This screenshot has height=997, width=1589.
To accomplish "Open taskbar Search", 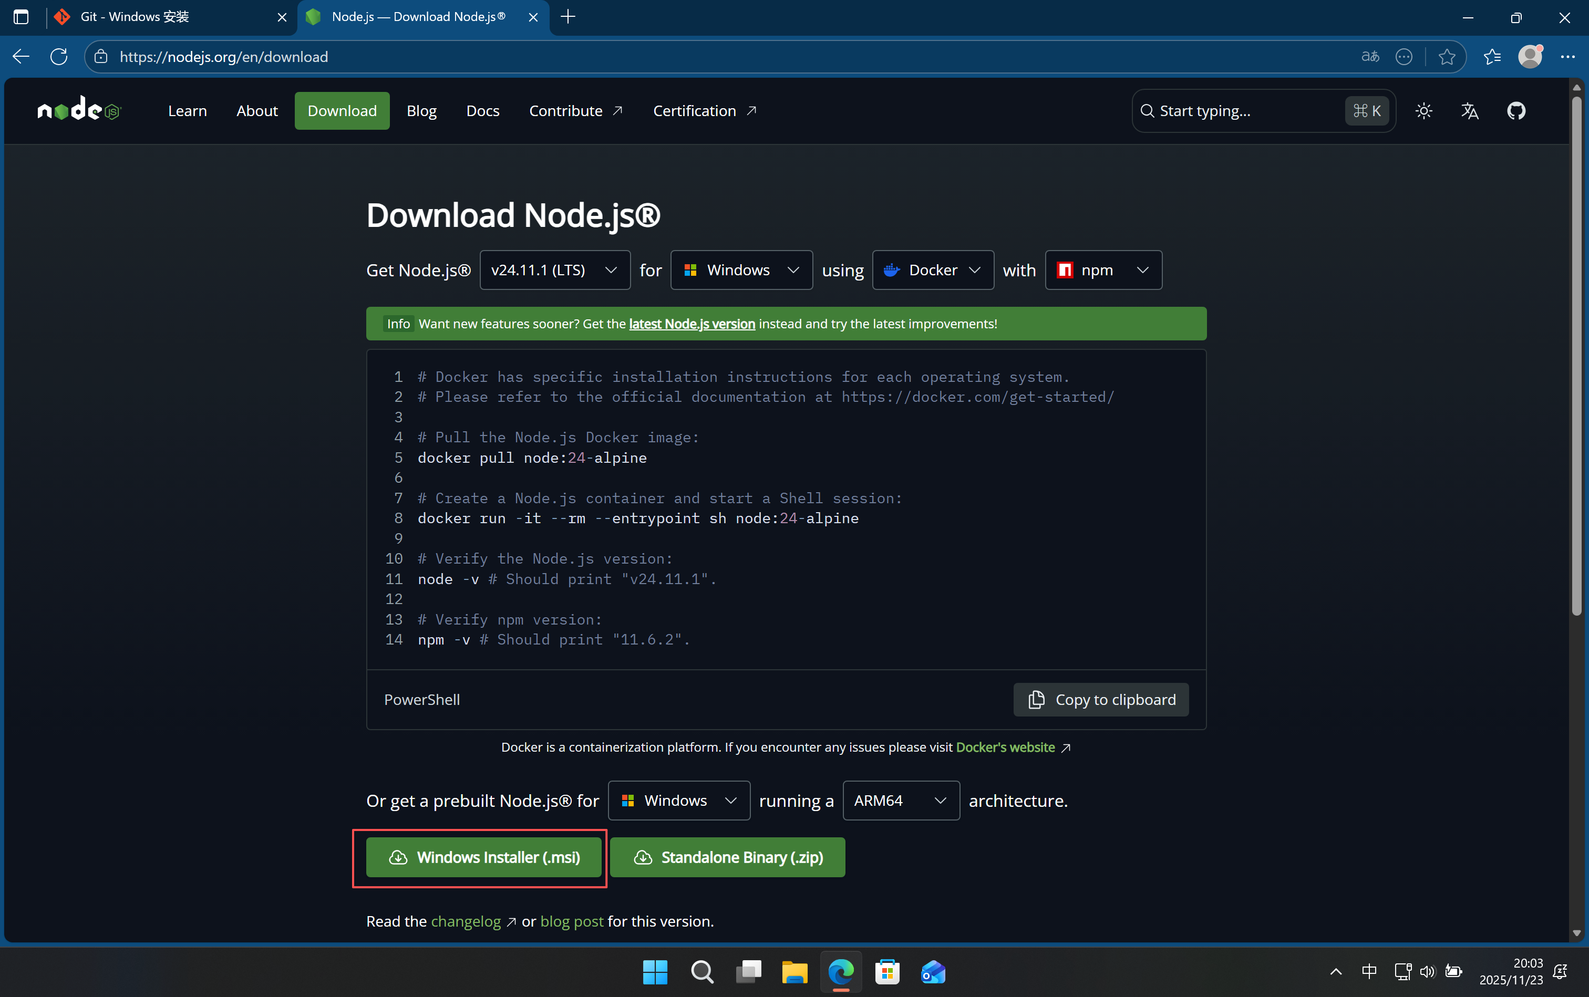I will [702, 971].
